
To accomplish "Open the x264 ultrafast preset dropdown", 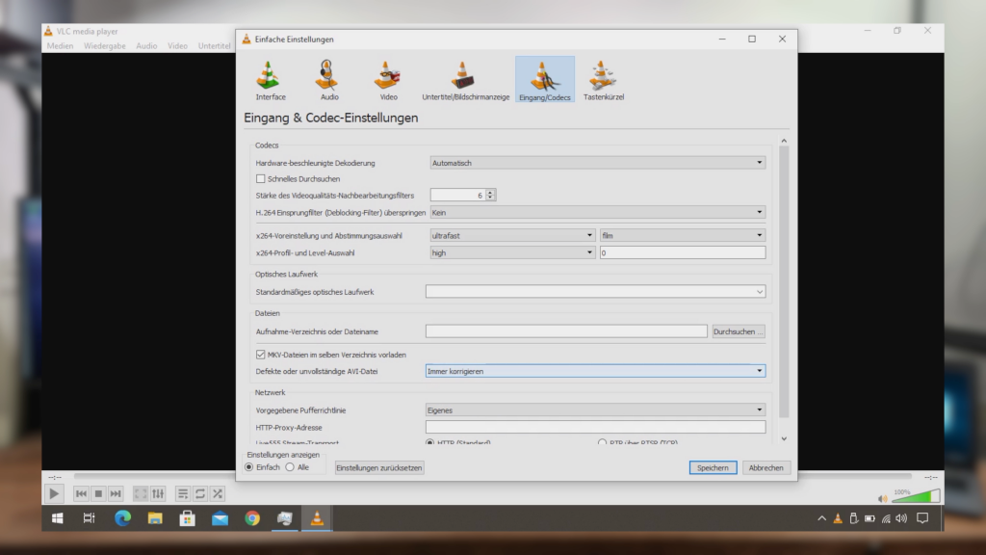I will [x=512, y=235].
